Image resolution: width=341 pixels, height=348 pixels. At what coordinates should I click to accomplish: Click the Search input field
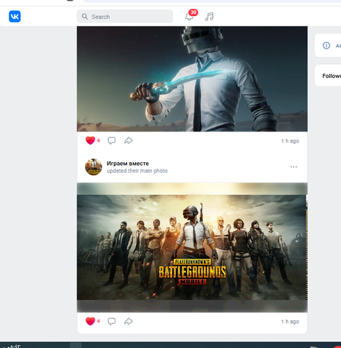(x=125, y=17)
